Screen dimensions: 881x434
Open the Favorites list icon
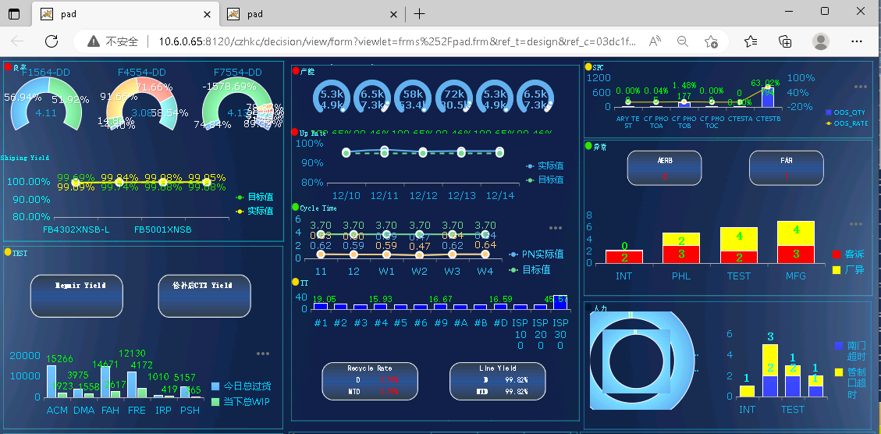750,41
